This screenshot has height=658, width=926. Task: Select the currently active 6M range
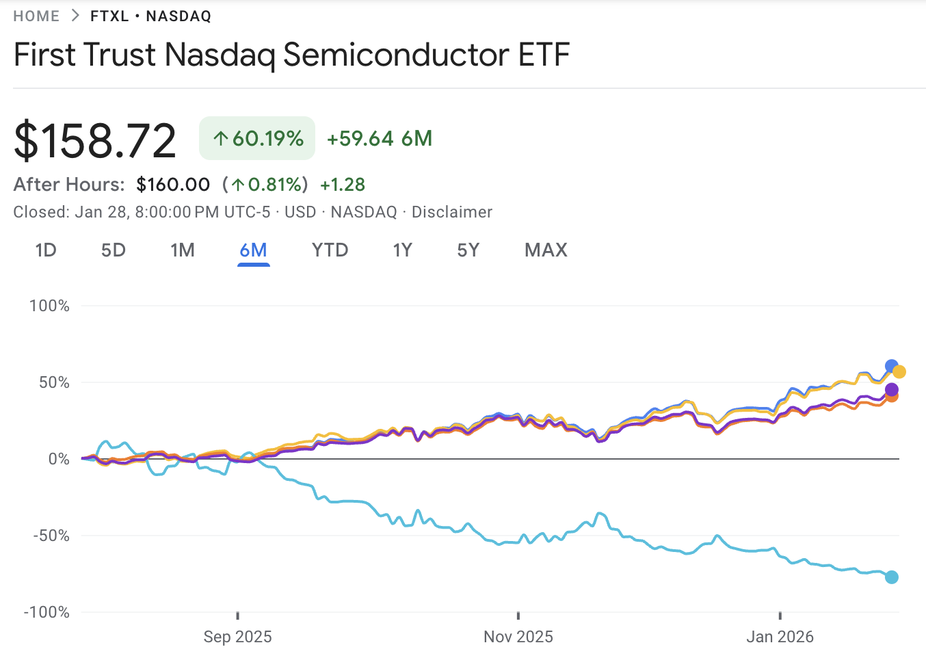tap(253, 250)
